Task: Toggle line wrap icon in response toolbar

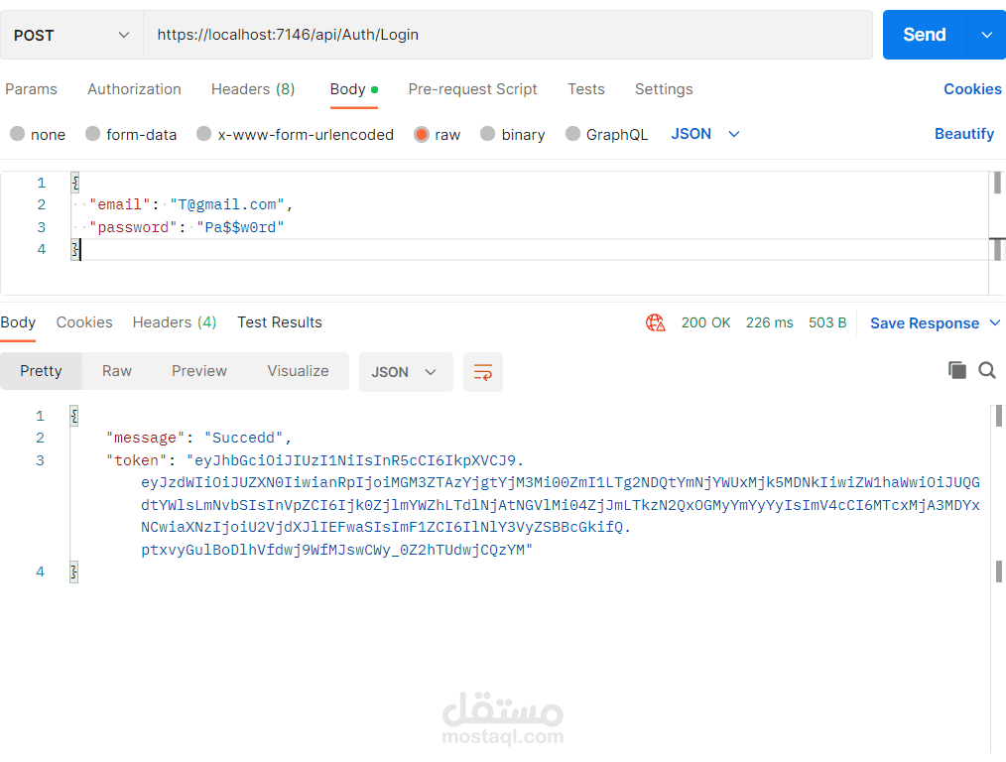Action: tap(482, 372)
